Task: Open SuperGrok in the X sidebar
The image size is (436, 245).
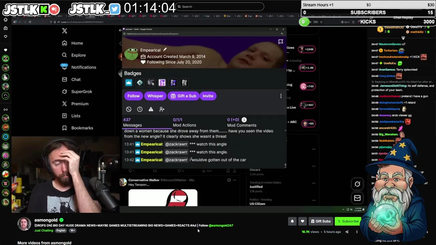Action: 77,92
